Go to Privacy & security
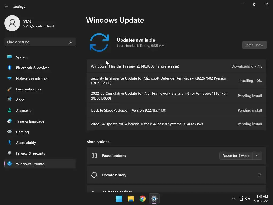 click(x=40, y=153)
